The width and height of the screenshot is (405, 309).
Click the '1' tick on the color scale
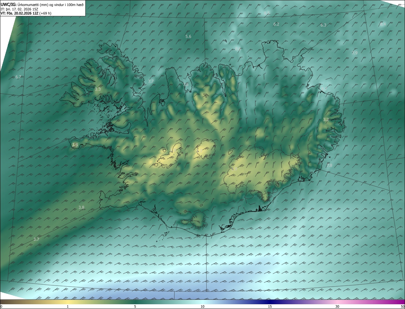[x=68, y=306]
